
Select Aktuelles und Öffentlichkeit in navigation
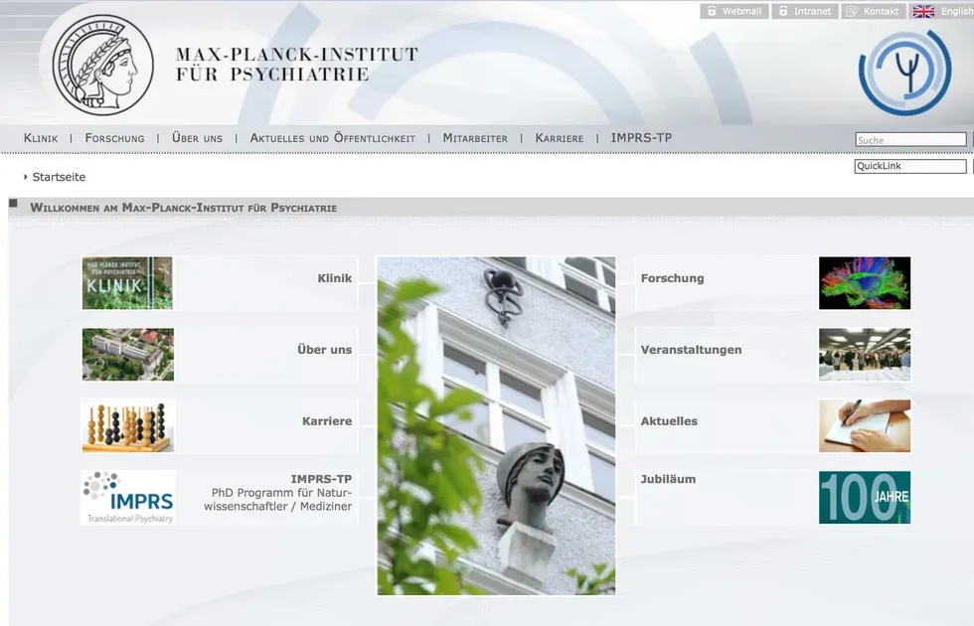pyautogui.click(x=332, y=138)
